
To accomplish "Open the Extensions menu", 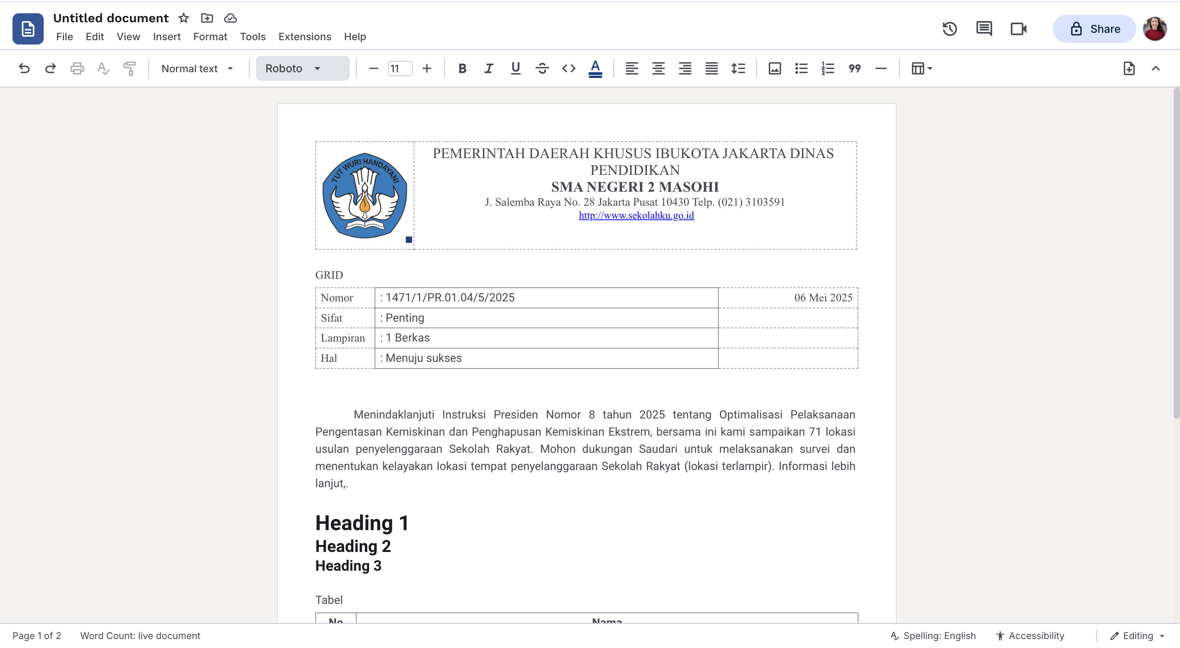I will [305, 37].
